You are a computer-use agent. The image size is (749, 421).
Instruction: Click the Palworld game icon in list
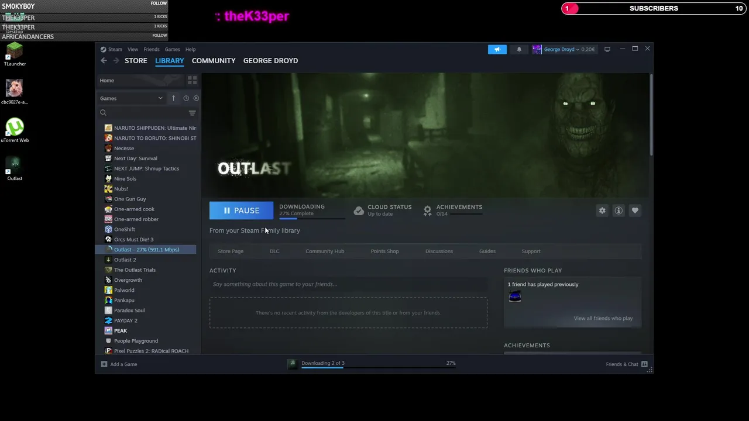pos(108,290)
